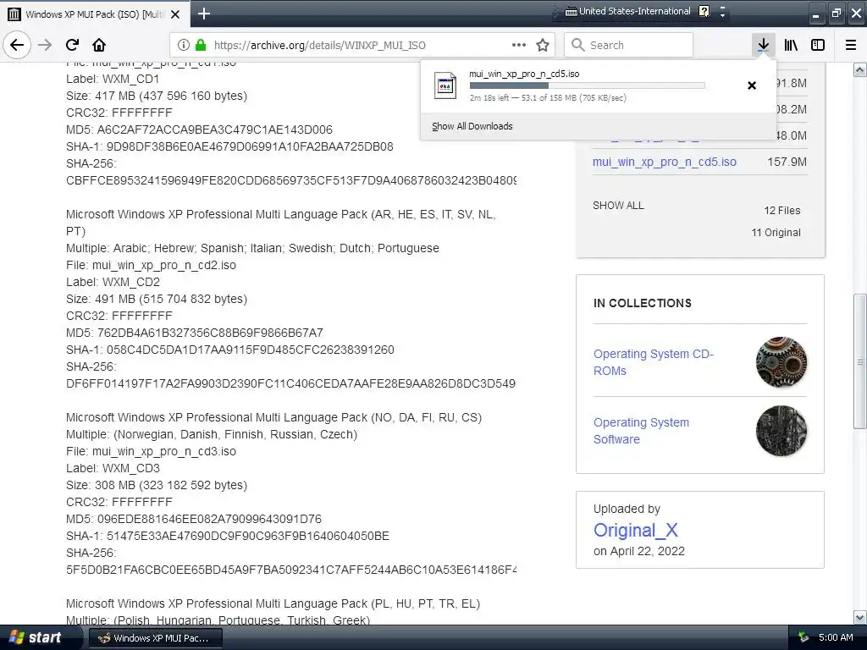Open a new tab with plus button
Image resolution: width=867 pixels, height=650 pixels.
coord(203,14)
